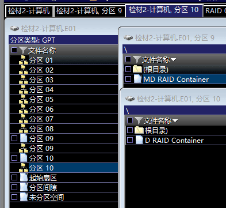226x208 pixels.
Task: Enable the MD RAID Container checkbox
Action: 128,79
